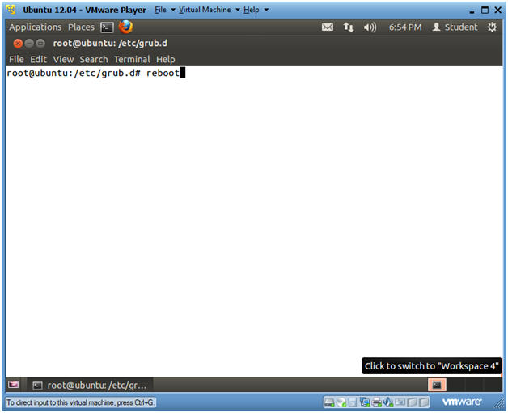Open the 6:54 PM clock calendar
The width and height of the screenshot is (508, 413).
coord(405,27)
